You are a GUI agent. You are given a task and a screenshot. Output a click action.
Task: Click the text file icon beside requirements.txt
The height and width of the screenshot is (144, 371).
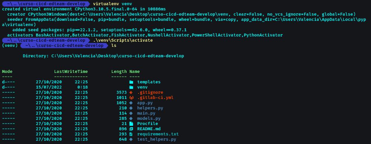(x=131, y=134)
